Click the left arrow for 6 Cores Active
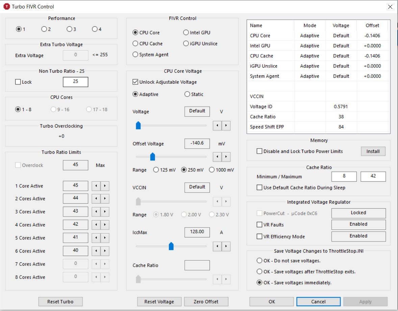The image size is (398, 311). point(96,251)
